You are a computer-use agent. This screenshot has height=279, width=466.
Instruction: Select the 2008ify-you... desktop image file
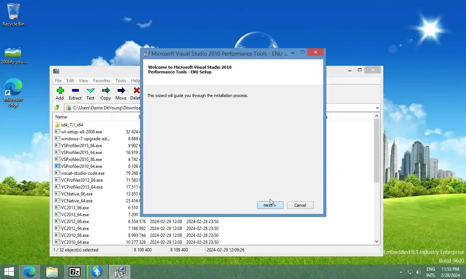(x=13, y=55)
